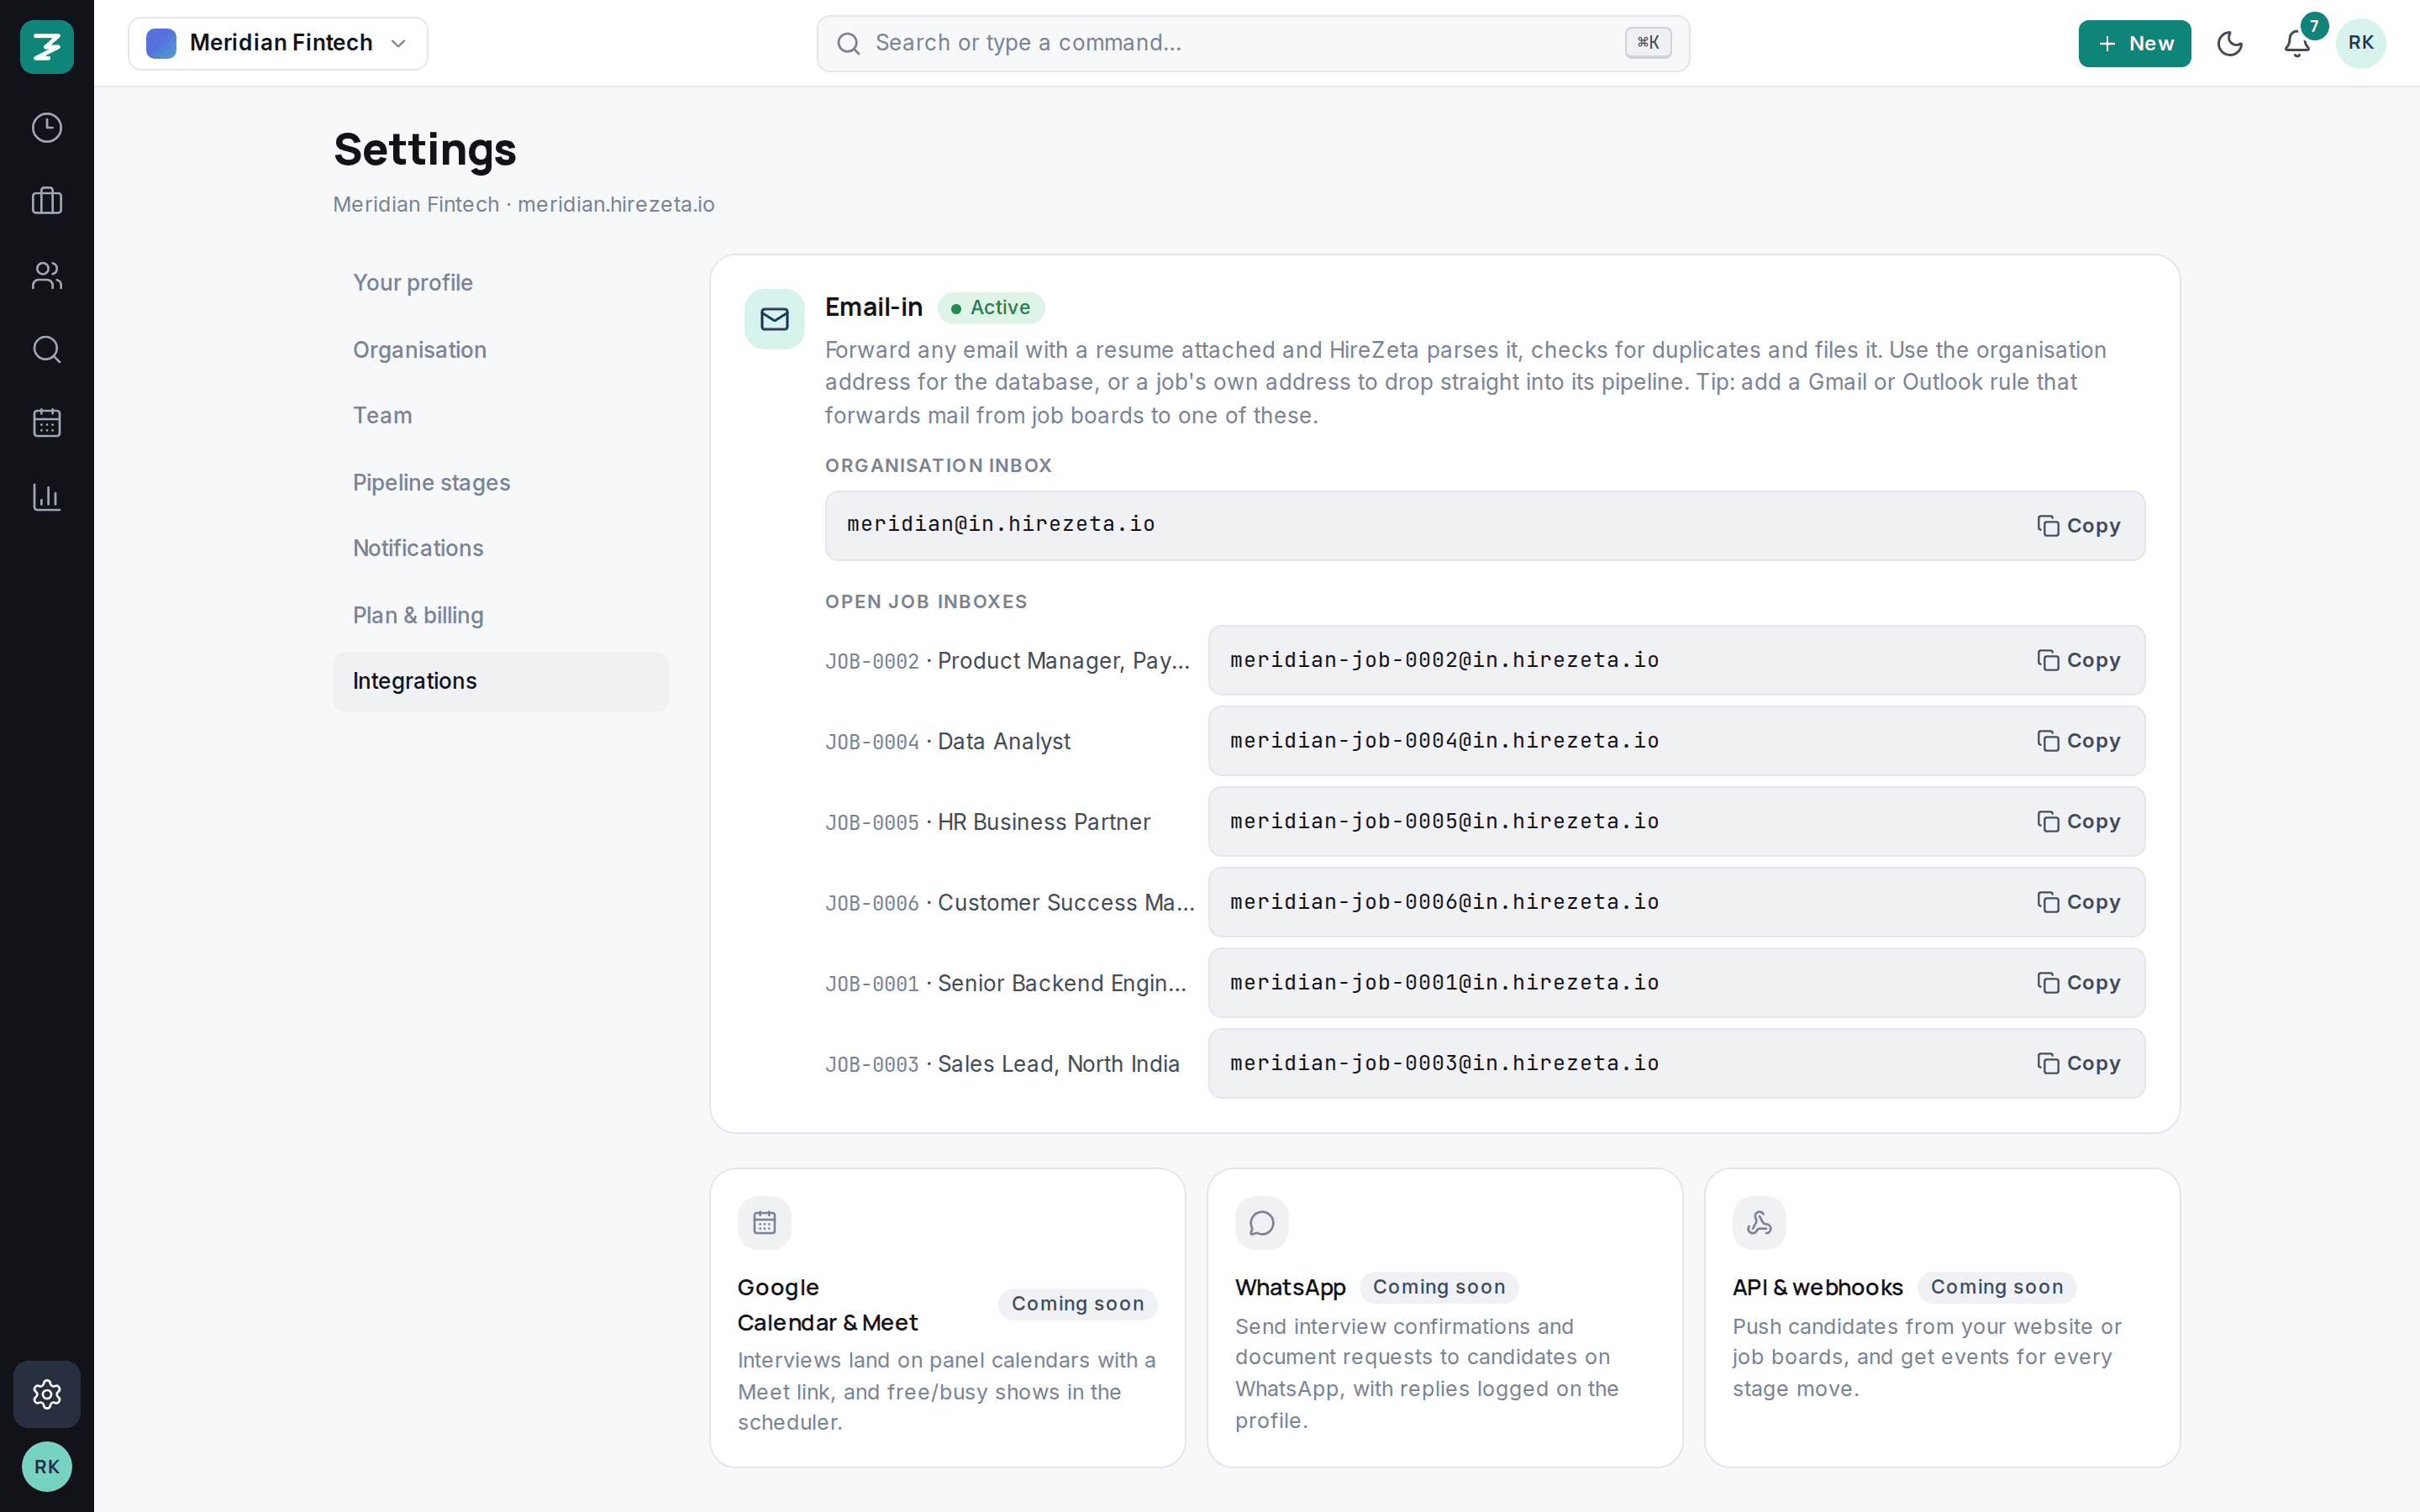
Task: Open Notifications settings section
Action: pos(500,548)
